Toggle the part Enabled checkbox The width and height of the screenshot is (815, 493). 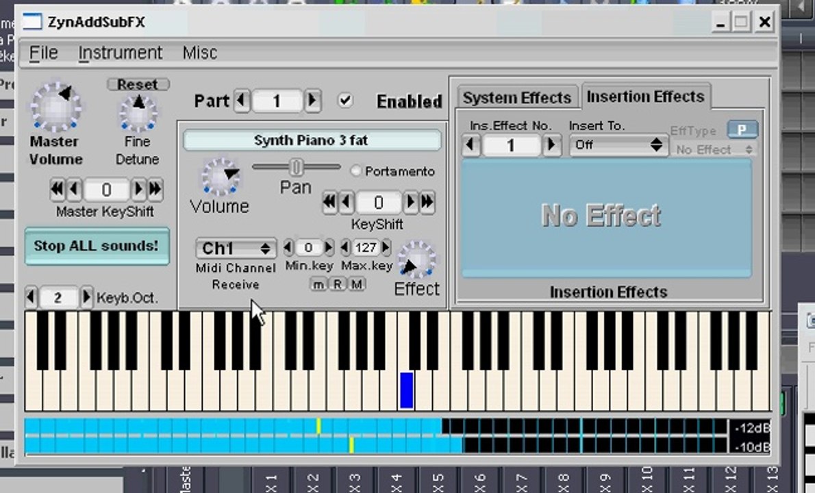[x=345, y=100]
